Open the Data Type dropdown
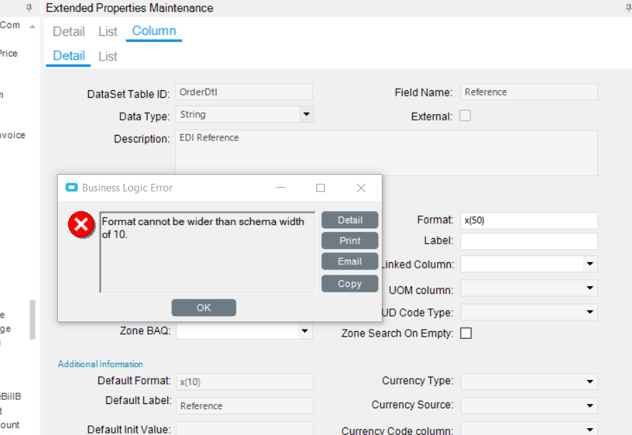Screen dimensions: 632x435 pos(305,114)
